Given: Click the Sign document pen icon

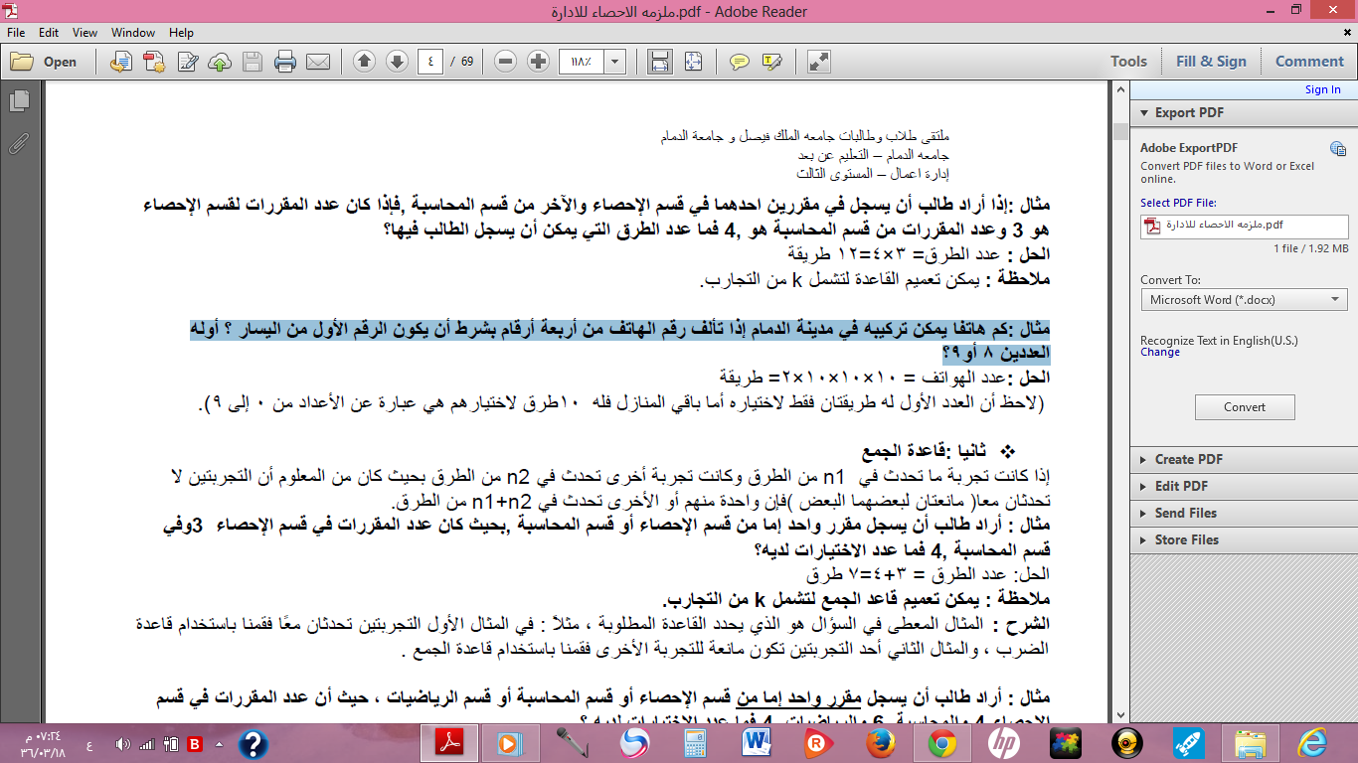Looking at the screenshot, I should [x=187, y=62].
